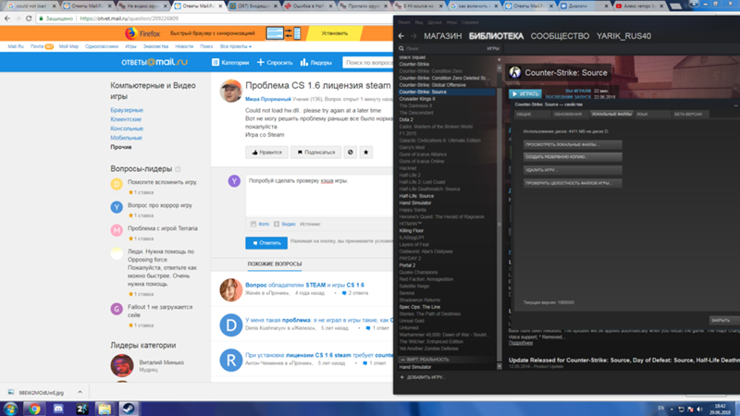Open YARIK_RUS40 profile tab in Steam

623,36
